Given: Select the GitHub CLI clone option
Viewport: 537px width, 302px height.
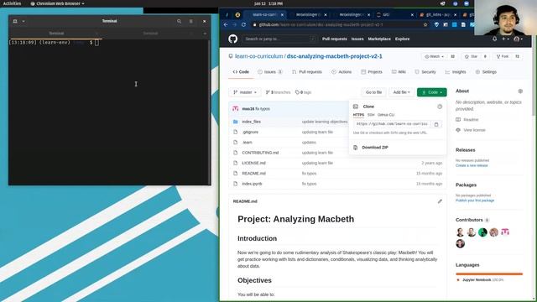Looking at the screenshot, I should (x=386, y=115).
